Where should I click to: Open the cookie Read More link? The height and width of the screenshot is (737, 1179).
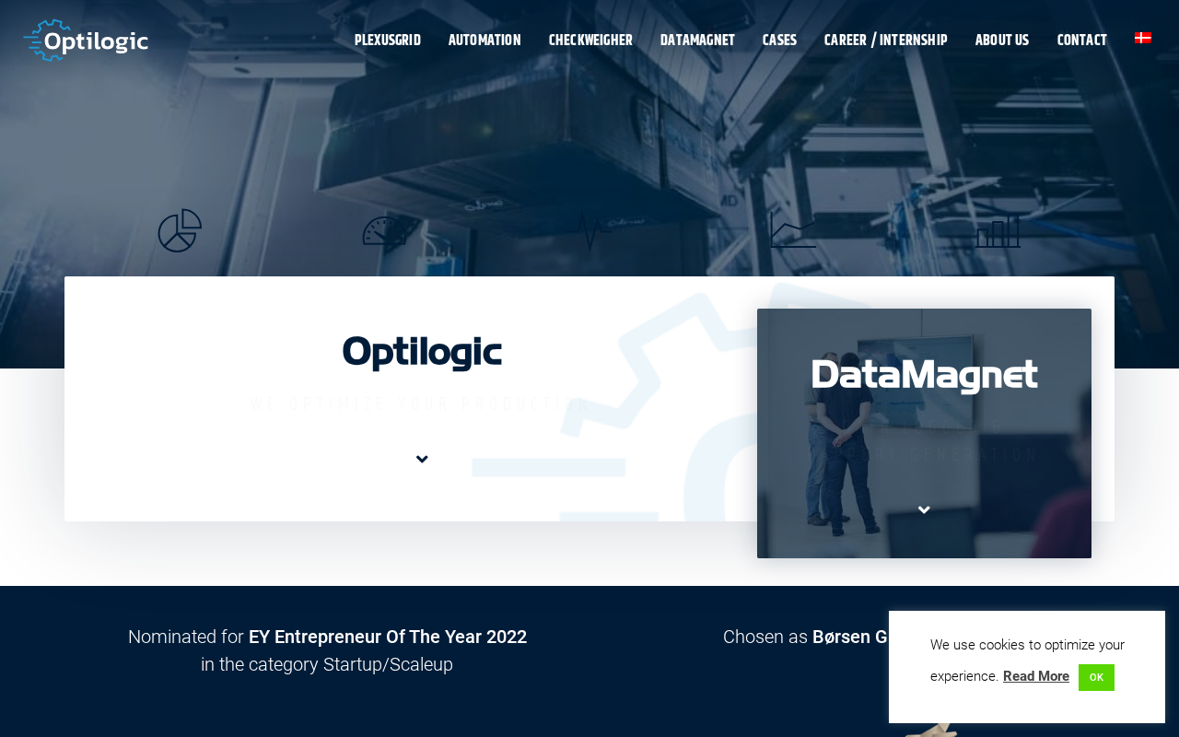tap(1036, 676)
